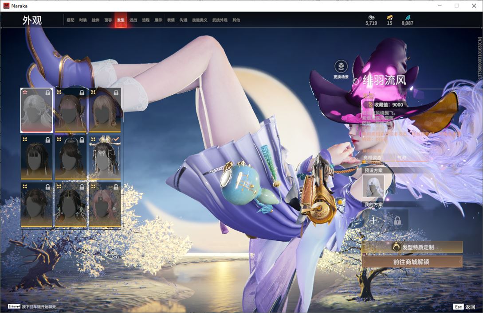Open the 展示 tab

click(158, 20)
